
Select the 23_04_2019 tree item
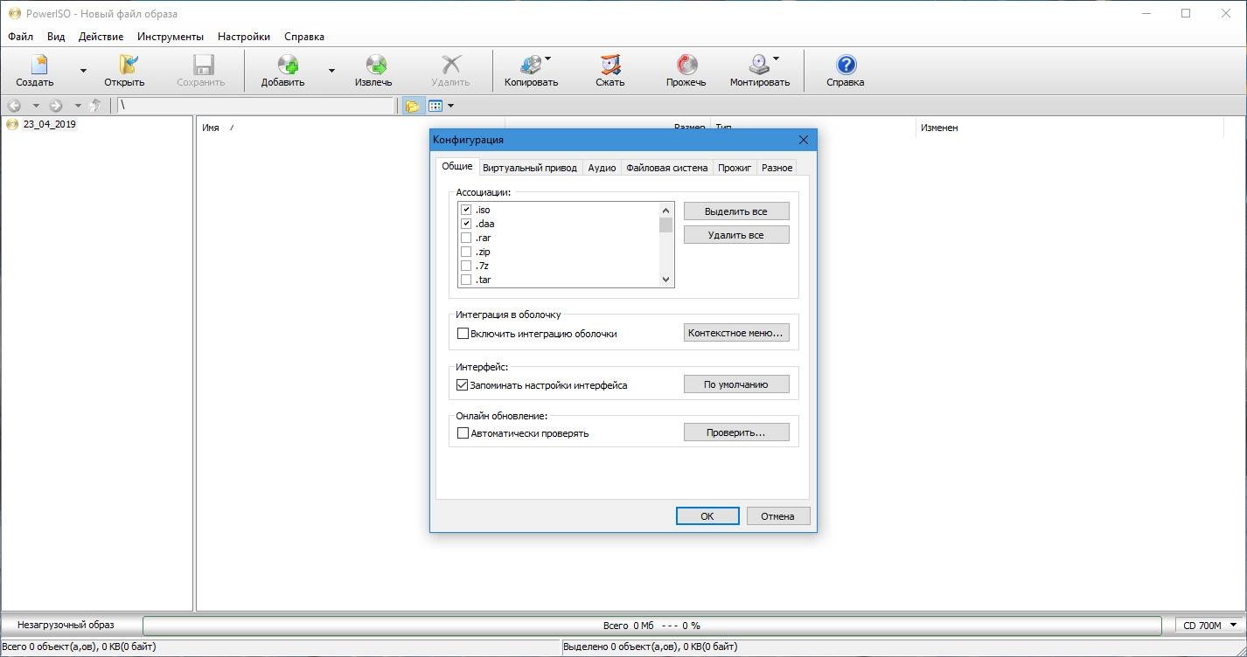coord(49,124)
